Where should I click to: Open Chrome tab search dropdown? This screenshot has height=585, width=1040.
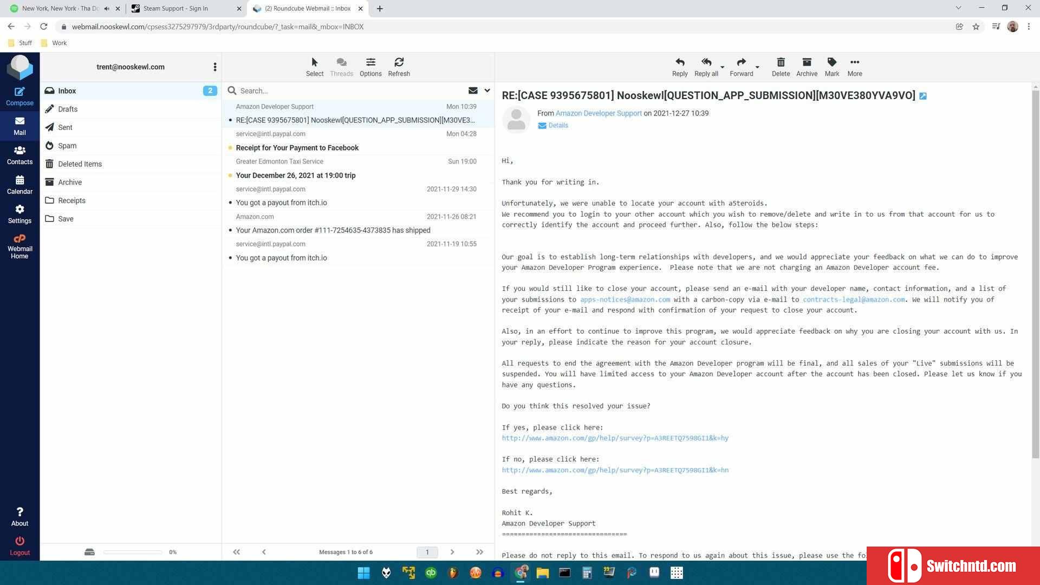click(958, 8)
